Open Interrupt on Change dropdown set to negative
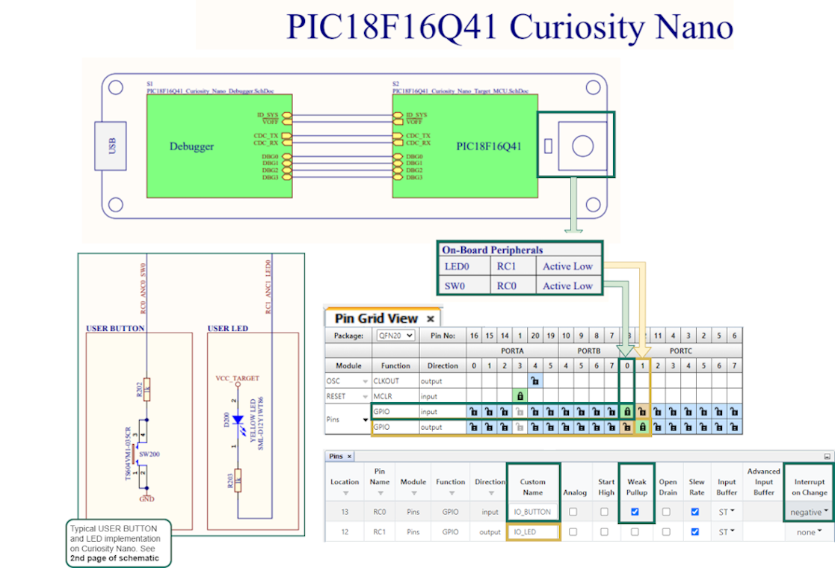The image size is (835, 568). coord(809,512)
